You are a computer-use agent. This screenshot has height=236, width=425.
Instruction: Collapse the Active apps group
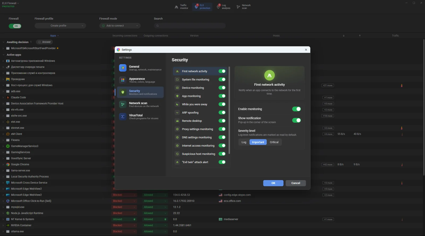(3, 55)
